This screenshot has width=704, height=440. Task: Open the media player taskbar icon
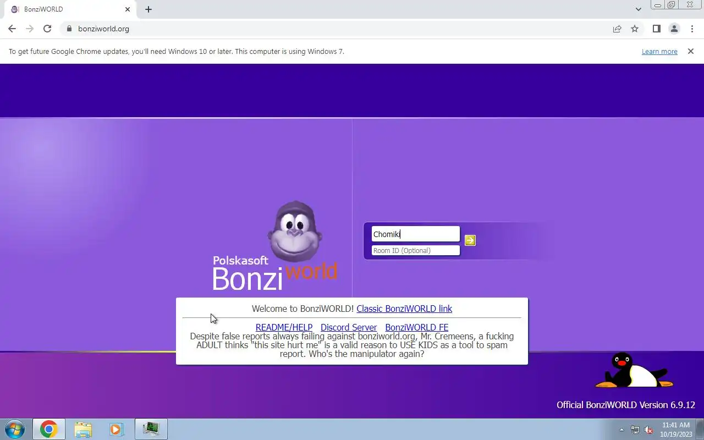click(116, 429)
